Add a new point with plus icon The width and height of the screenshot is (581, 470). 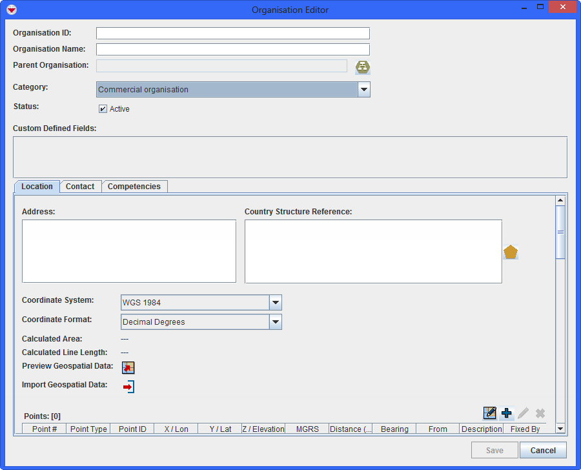click(507, 413)
